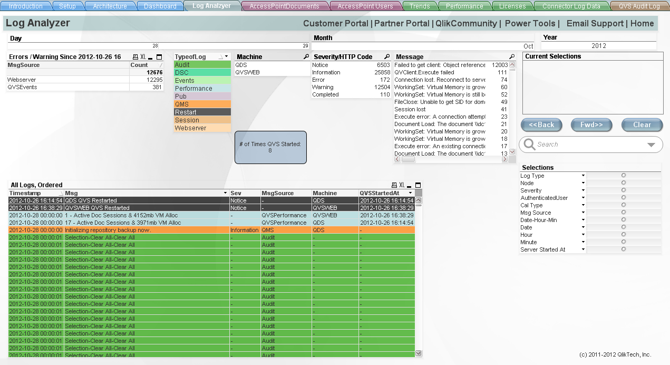Open the Connector Log Data tab
The width and height of the screenshot is (670, 365).
point(571,6)
